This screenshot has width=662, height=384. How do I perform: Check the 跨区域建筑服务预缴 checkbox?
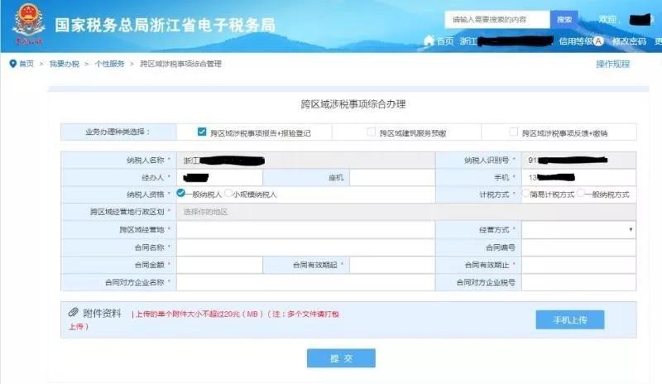pyautogui.click(x=371, y=132)
